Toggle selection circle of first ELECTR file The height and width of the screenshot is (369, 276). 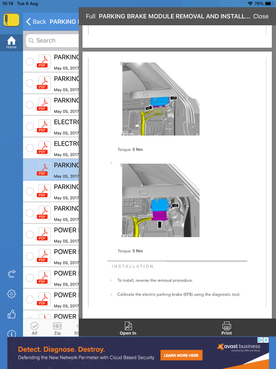click(30, 127)
